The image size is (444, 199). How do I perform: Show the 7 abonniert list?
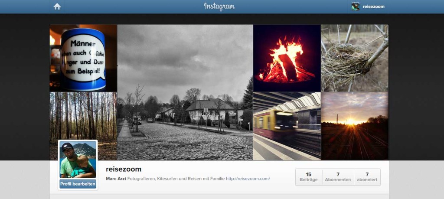click(x=367, y=177)
